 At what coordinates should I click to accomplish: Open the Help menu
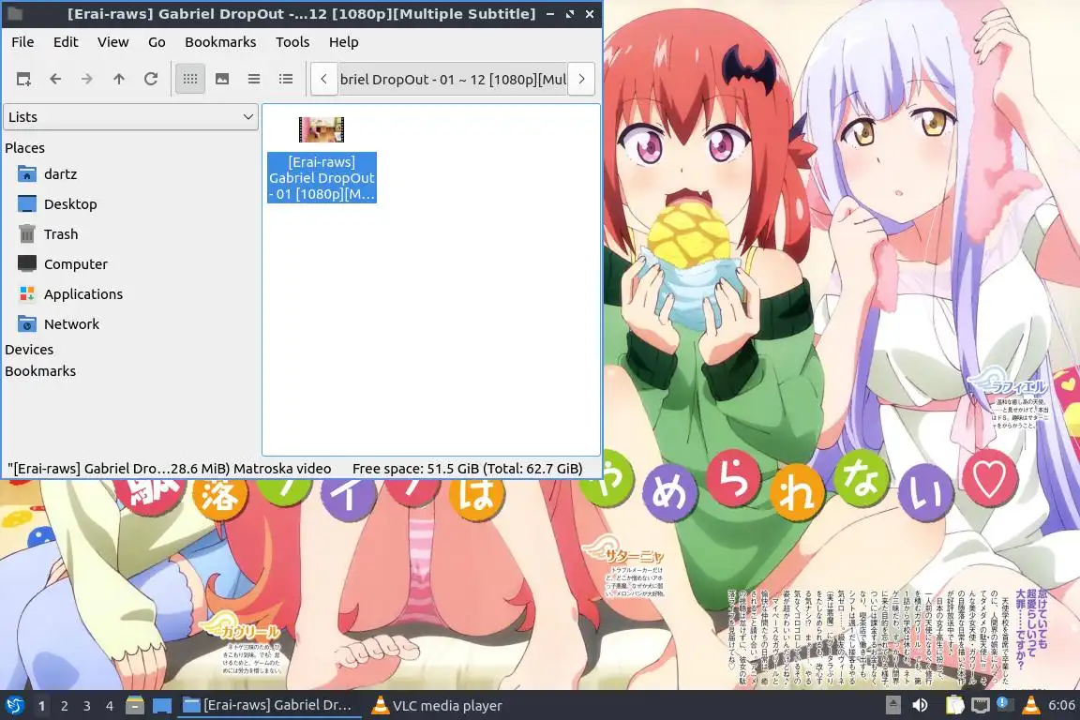(x=344, y=42)
